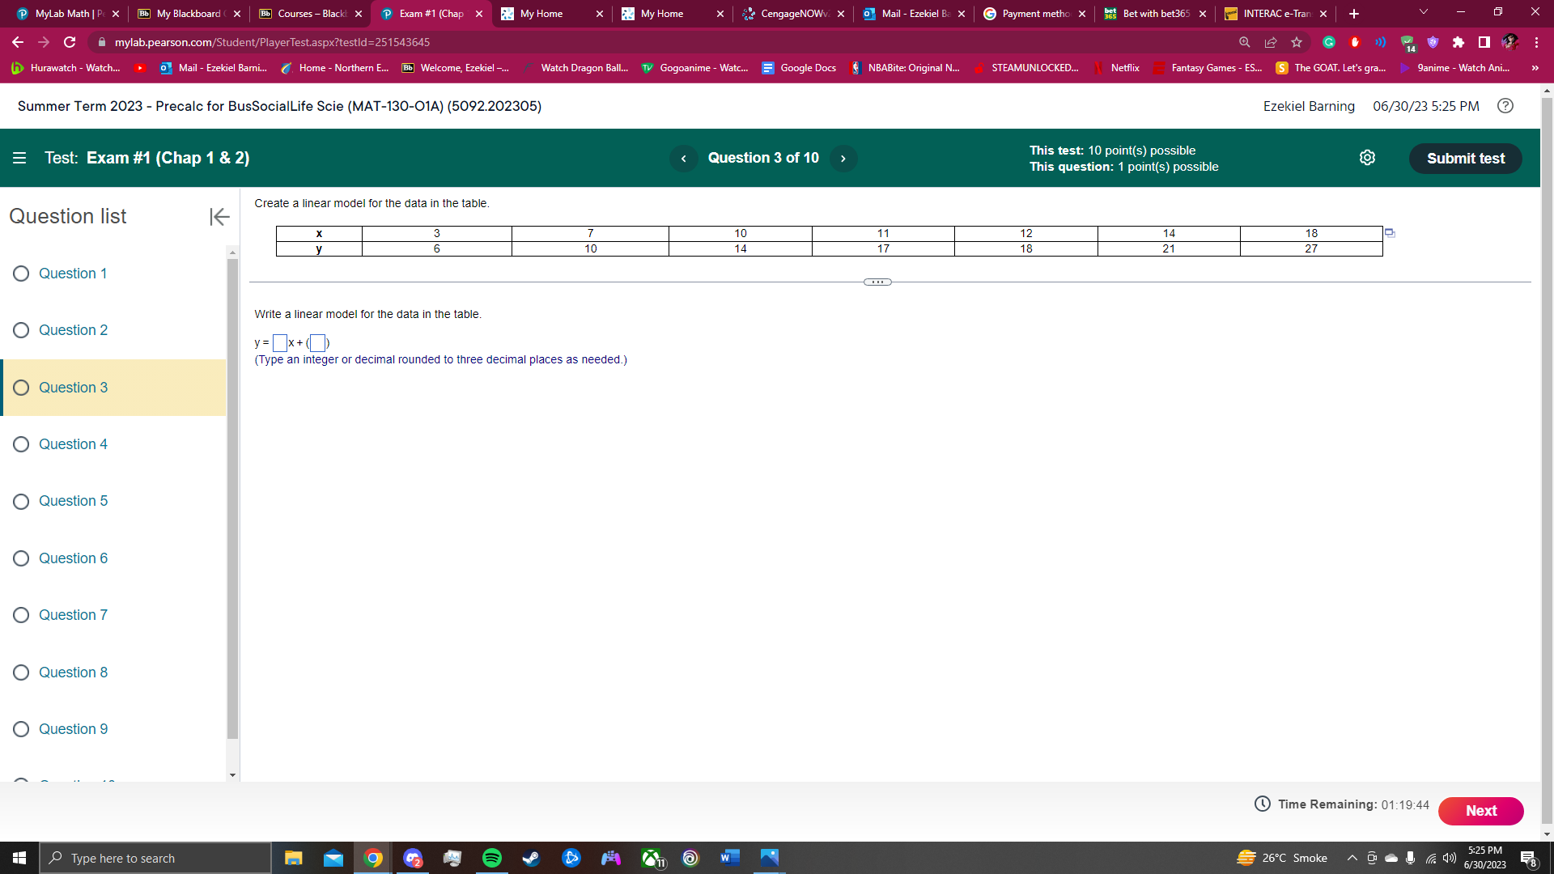Launch Google Chrome from the taskbar

[373, 858]
